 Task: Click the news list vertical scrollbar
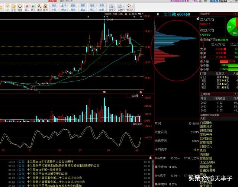pyautogui.click(x=153, y=173)
